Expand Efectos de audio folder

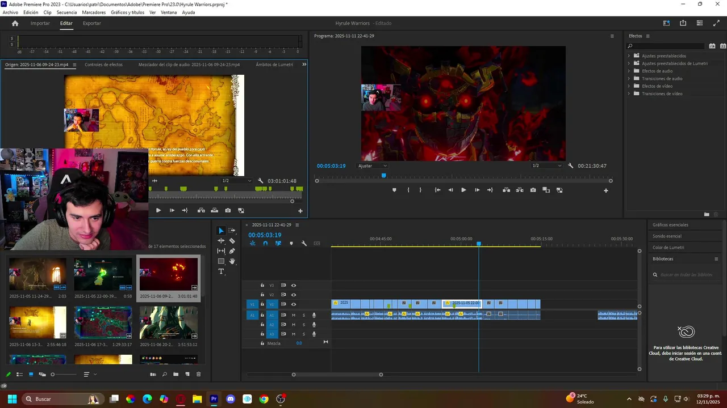629,71
